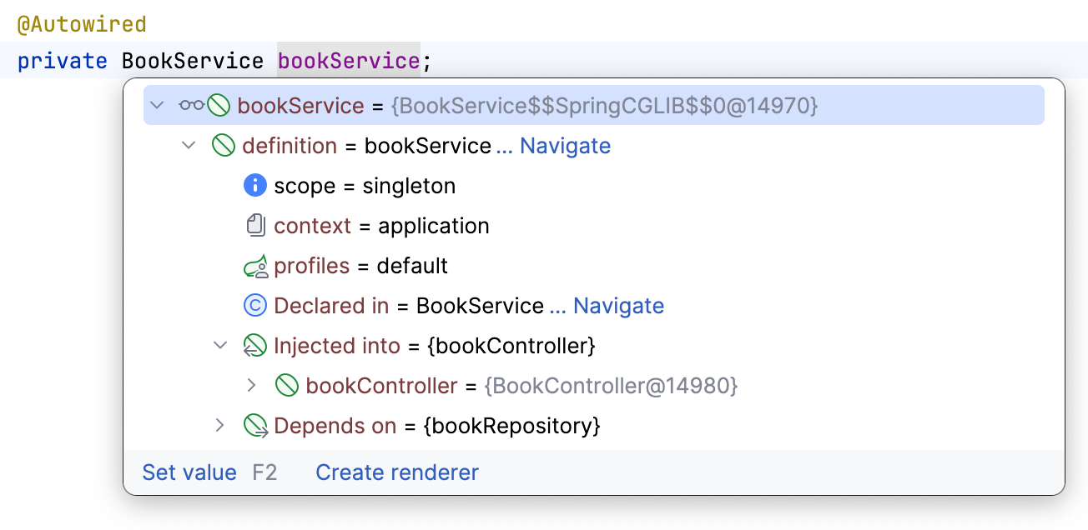Click the class icon beside Declared in
This screenshot has width=1088, height=530.
point(254,306)
